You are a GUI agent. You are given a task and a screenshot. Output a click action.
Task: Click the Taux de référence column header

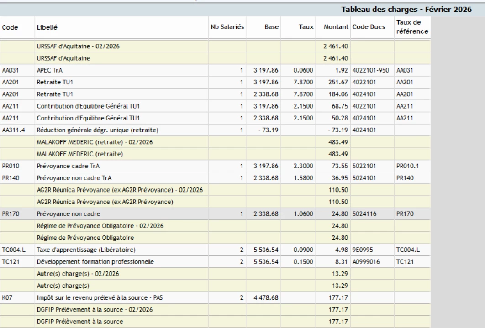(x=412, y=27)
